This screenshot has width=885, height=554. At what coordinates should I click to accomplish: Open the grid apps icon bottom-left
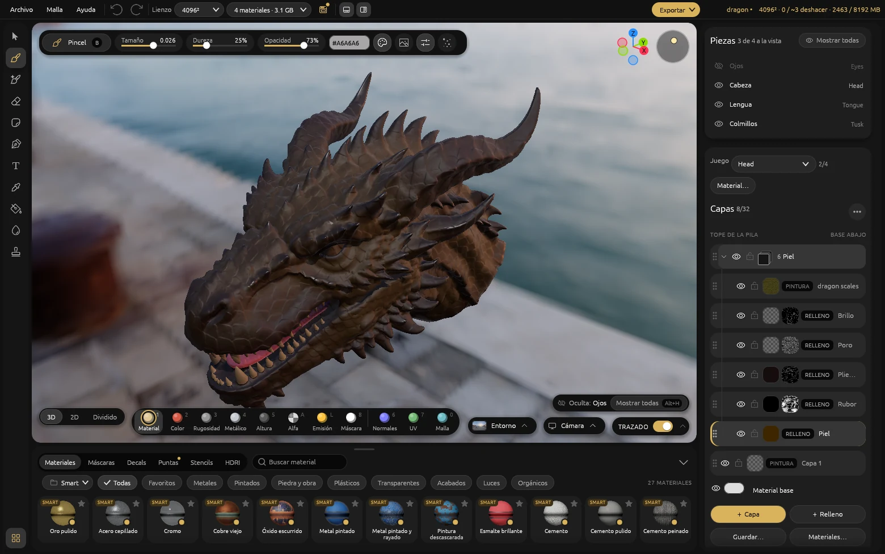15,538
